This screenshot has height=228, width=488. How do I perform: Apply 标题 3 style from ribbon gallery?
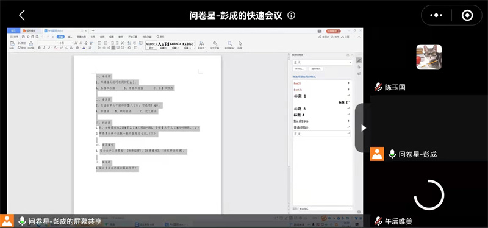[x=187, y=45]
